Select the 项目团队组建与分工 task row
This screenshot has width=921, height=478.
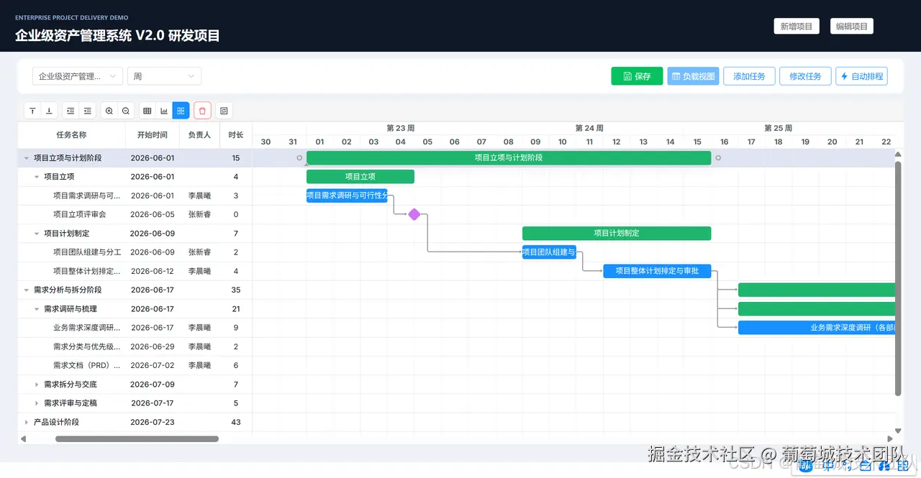click(135, 252)
